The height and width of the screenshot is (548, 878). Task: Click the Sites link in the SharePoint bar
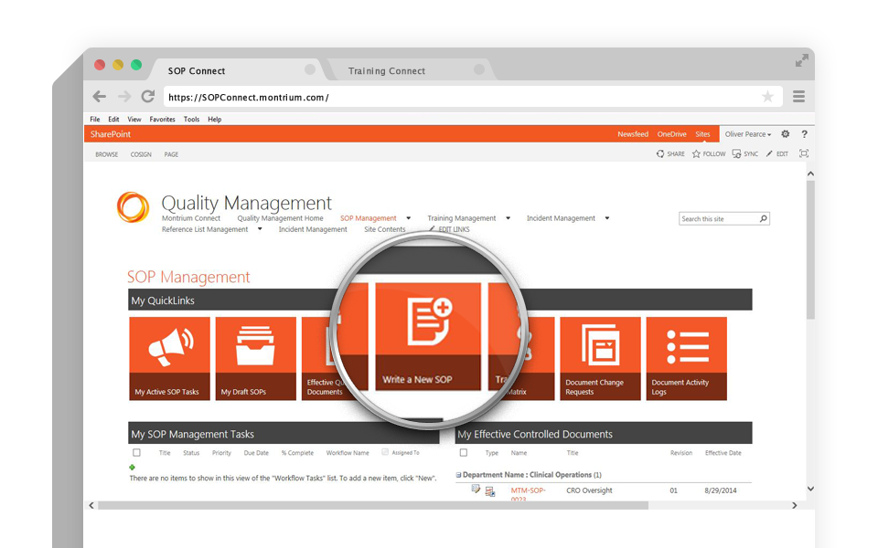(x=702, y=134)
